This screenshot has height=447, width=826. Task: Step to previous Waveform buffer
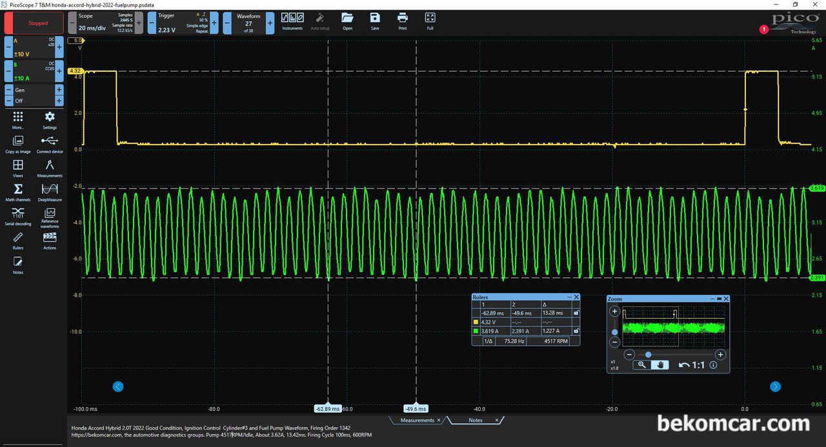click(227, 23)
